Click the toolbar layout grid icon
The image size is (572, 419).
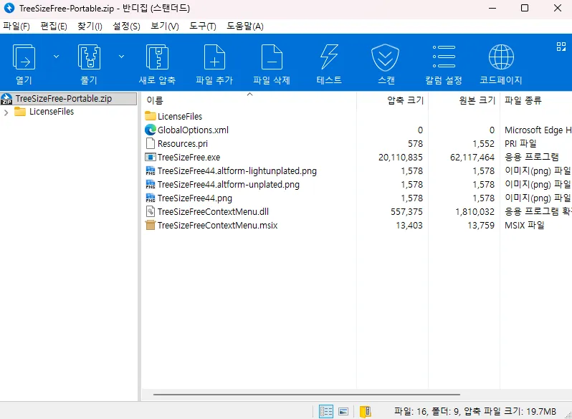[561, 47]
